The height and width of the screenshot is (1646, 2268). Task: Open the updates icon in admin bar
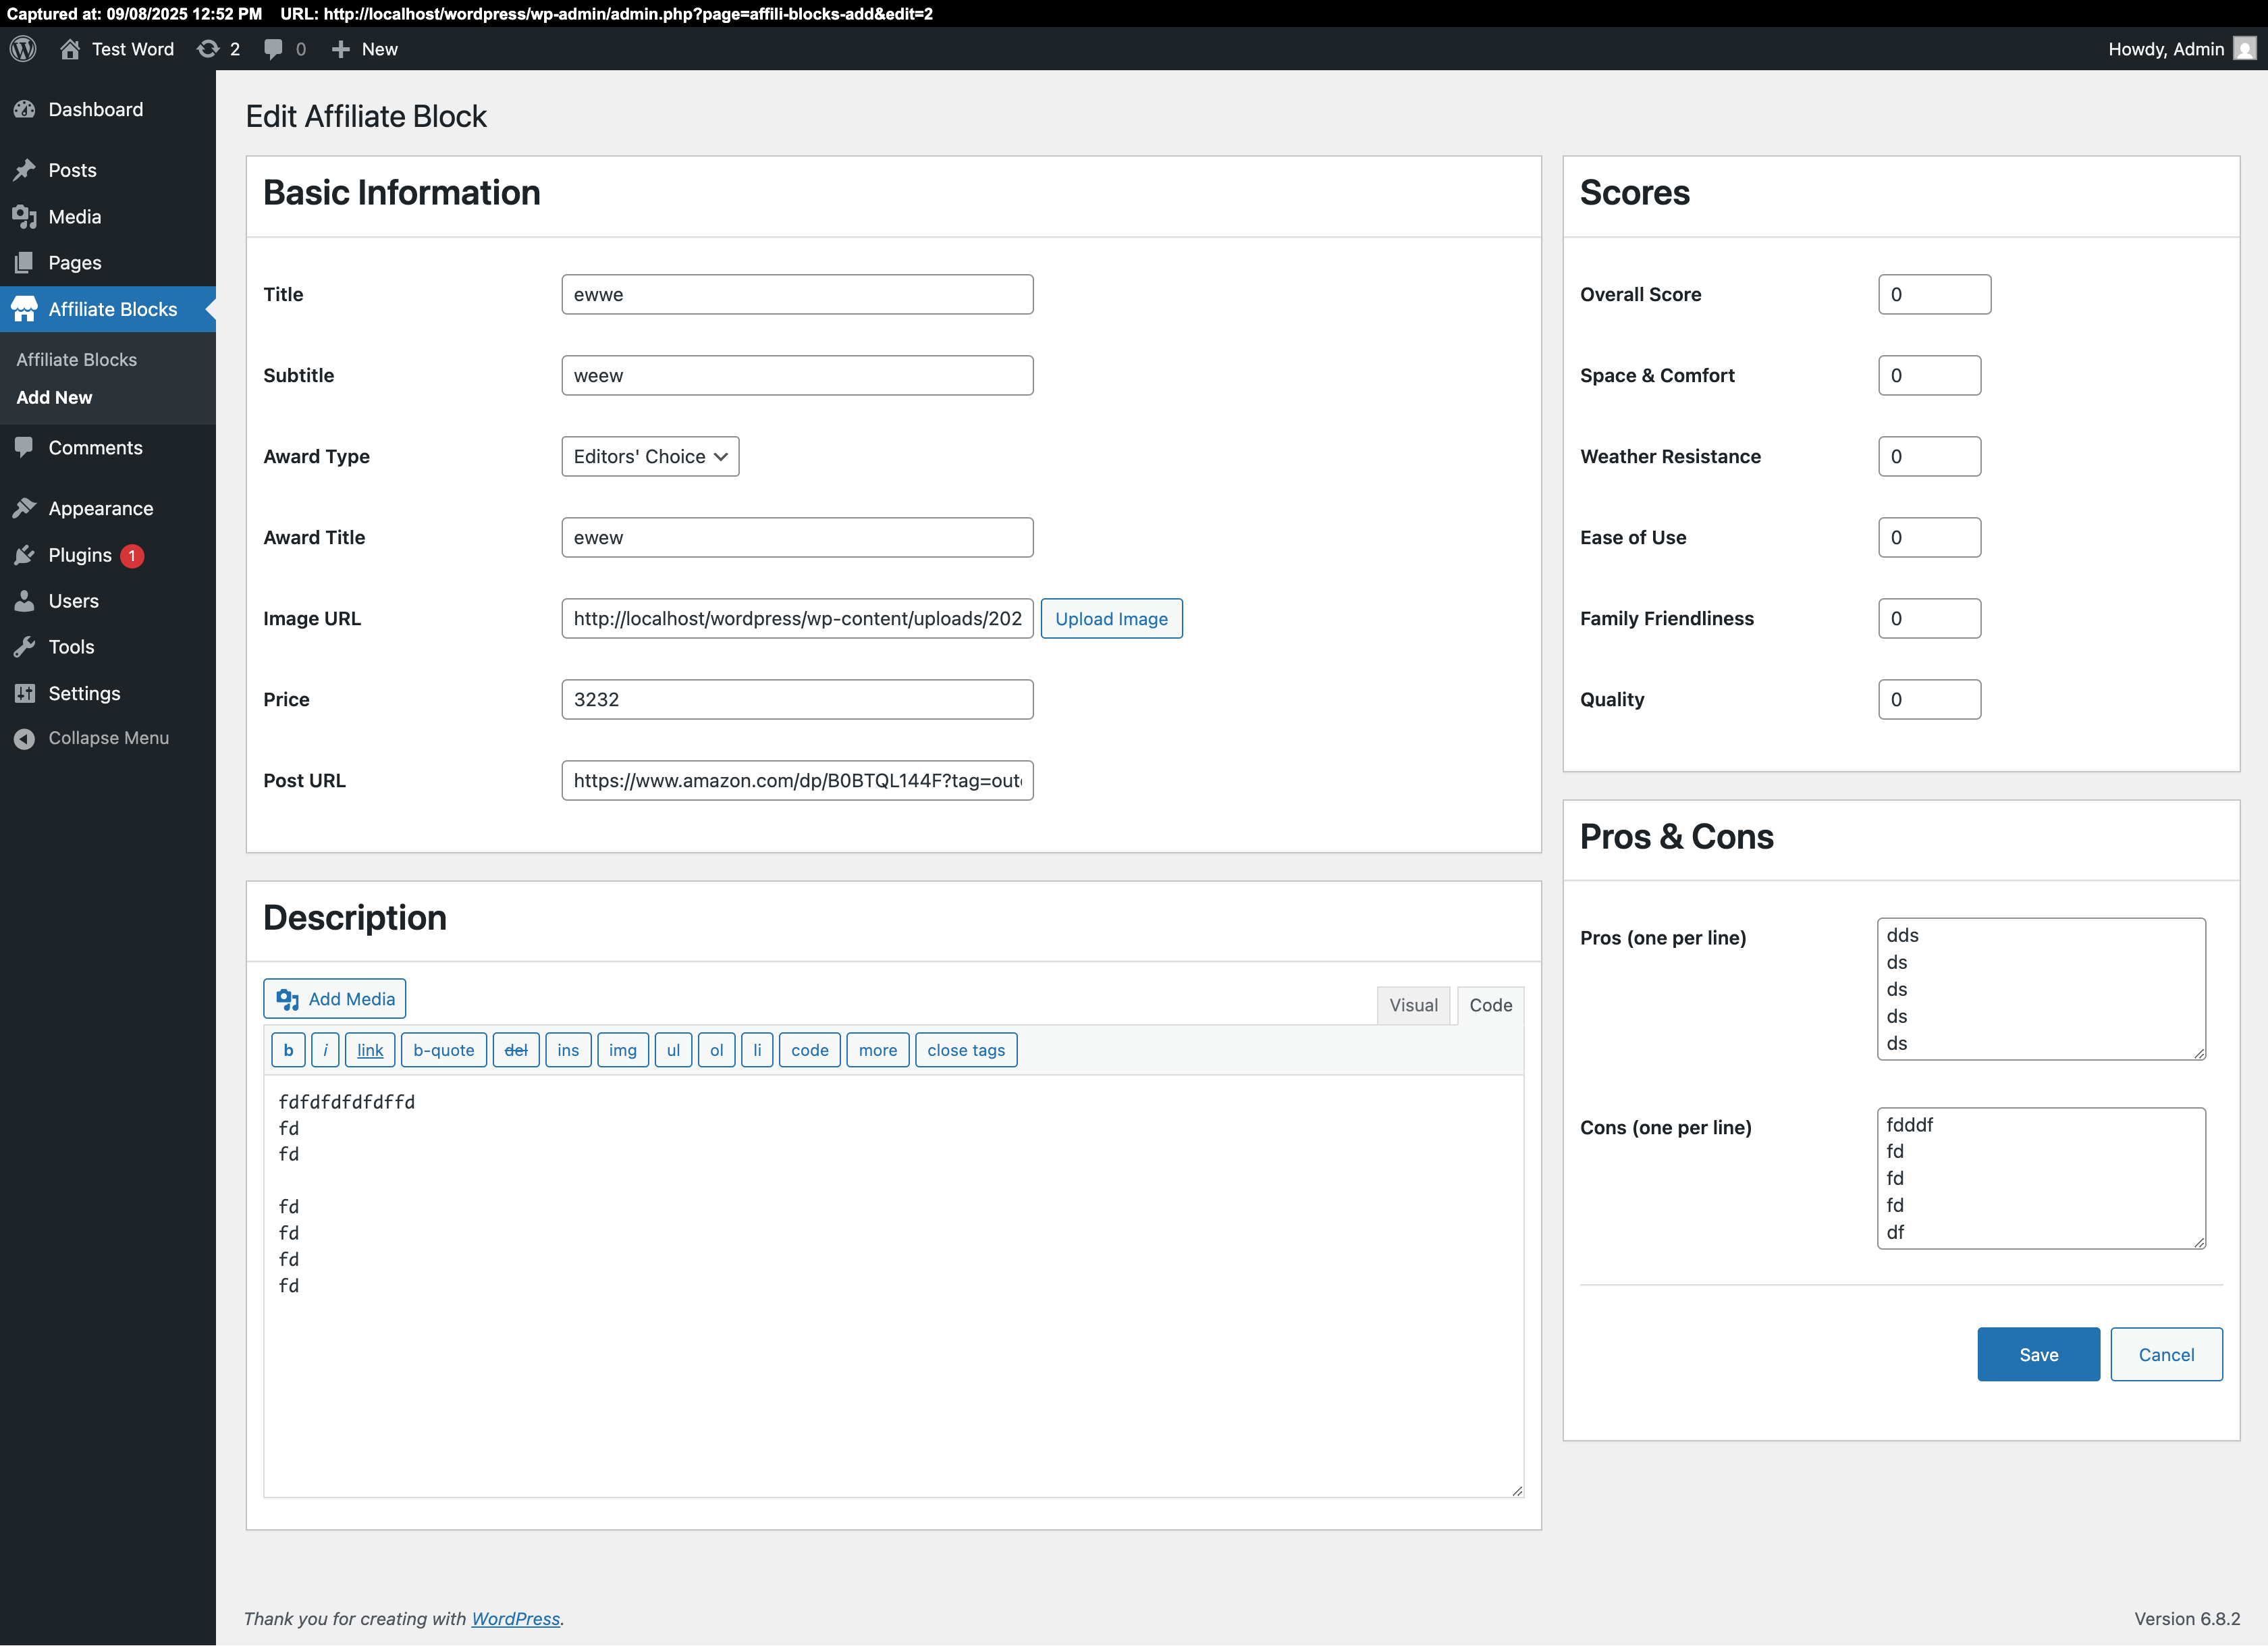[x=208, y=49]
